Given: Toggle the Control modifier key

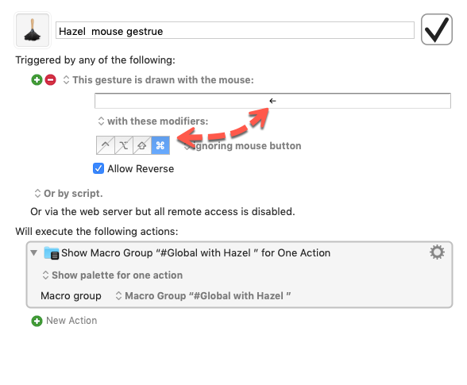Looking at the screenshot, I should (x=106, y=145).
